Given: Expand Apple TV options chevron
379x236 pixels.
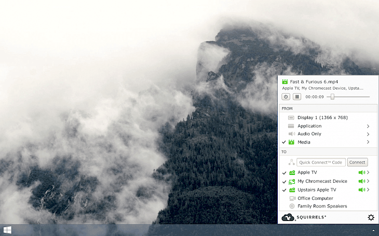Looking at the screenshot, I should [368, 172].
